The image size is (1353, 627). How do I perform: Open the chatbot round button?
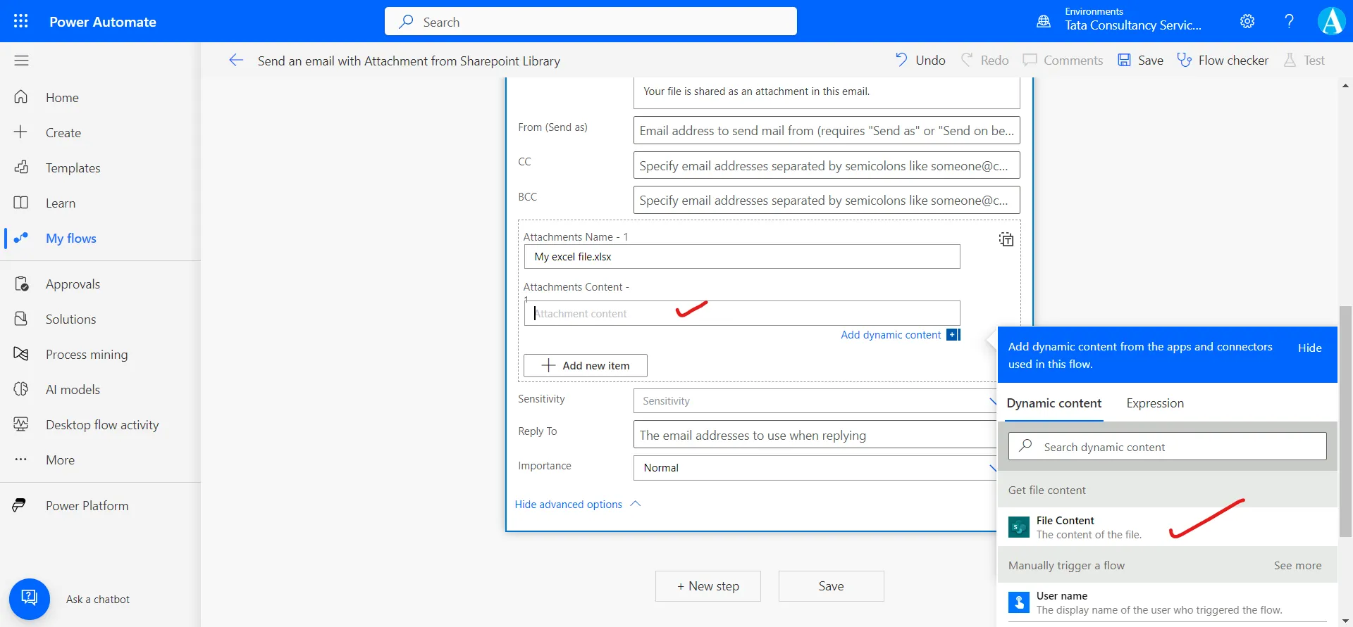tap(30, 599)
